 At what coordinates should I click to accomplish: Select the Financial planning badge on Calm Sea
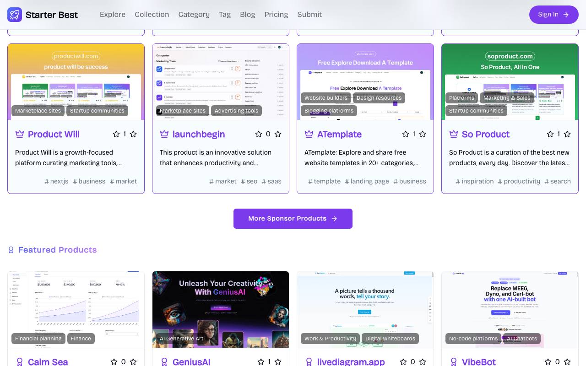pyautogui.click(x=38, y=339)
